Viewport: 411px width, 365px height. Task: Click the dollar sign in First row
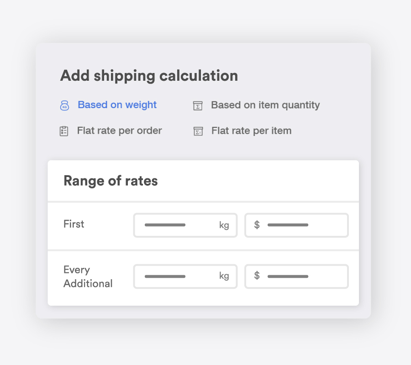257,224
